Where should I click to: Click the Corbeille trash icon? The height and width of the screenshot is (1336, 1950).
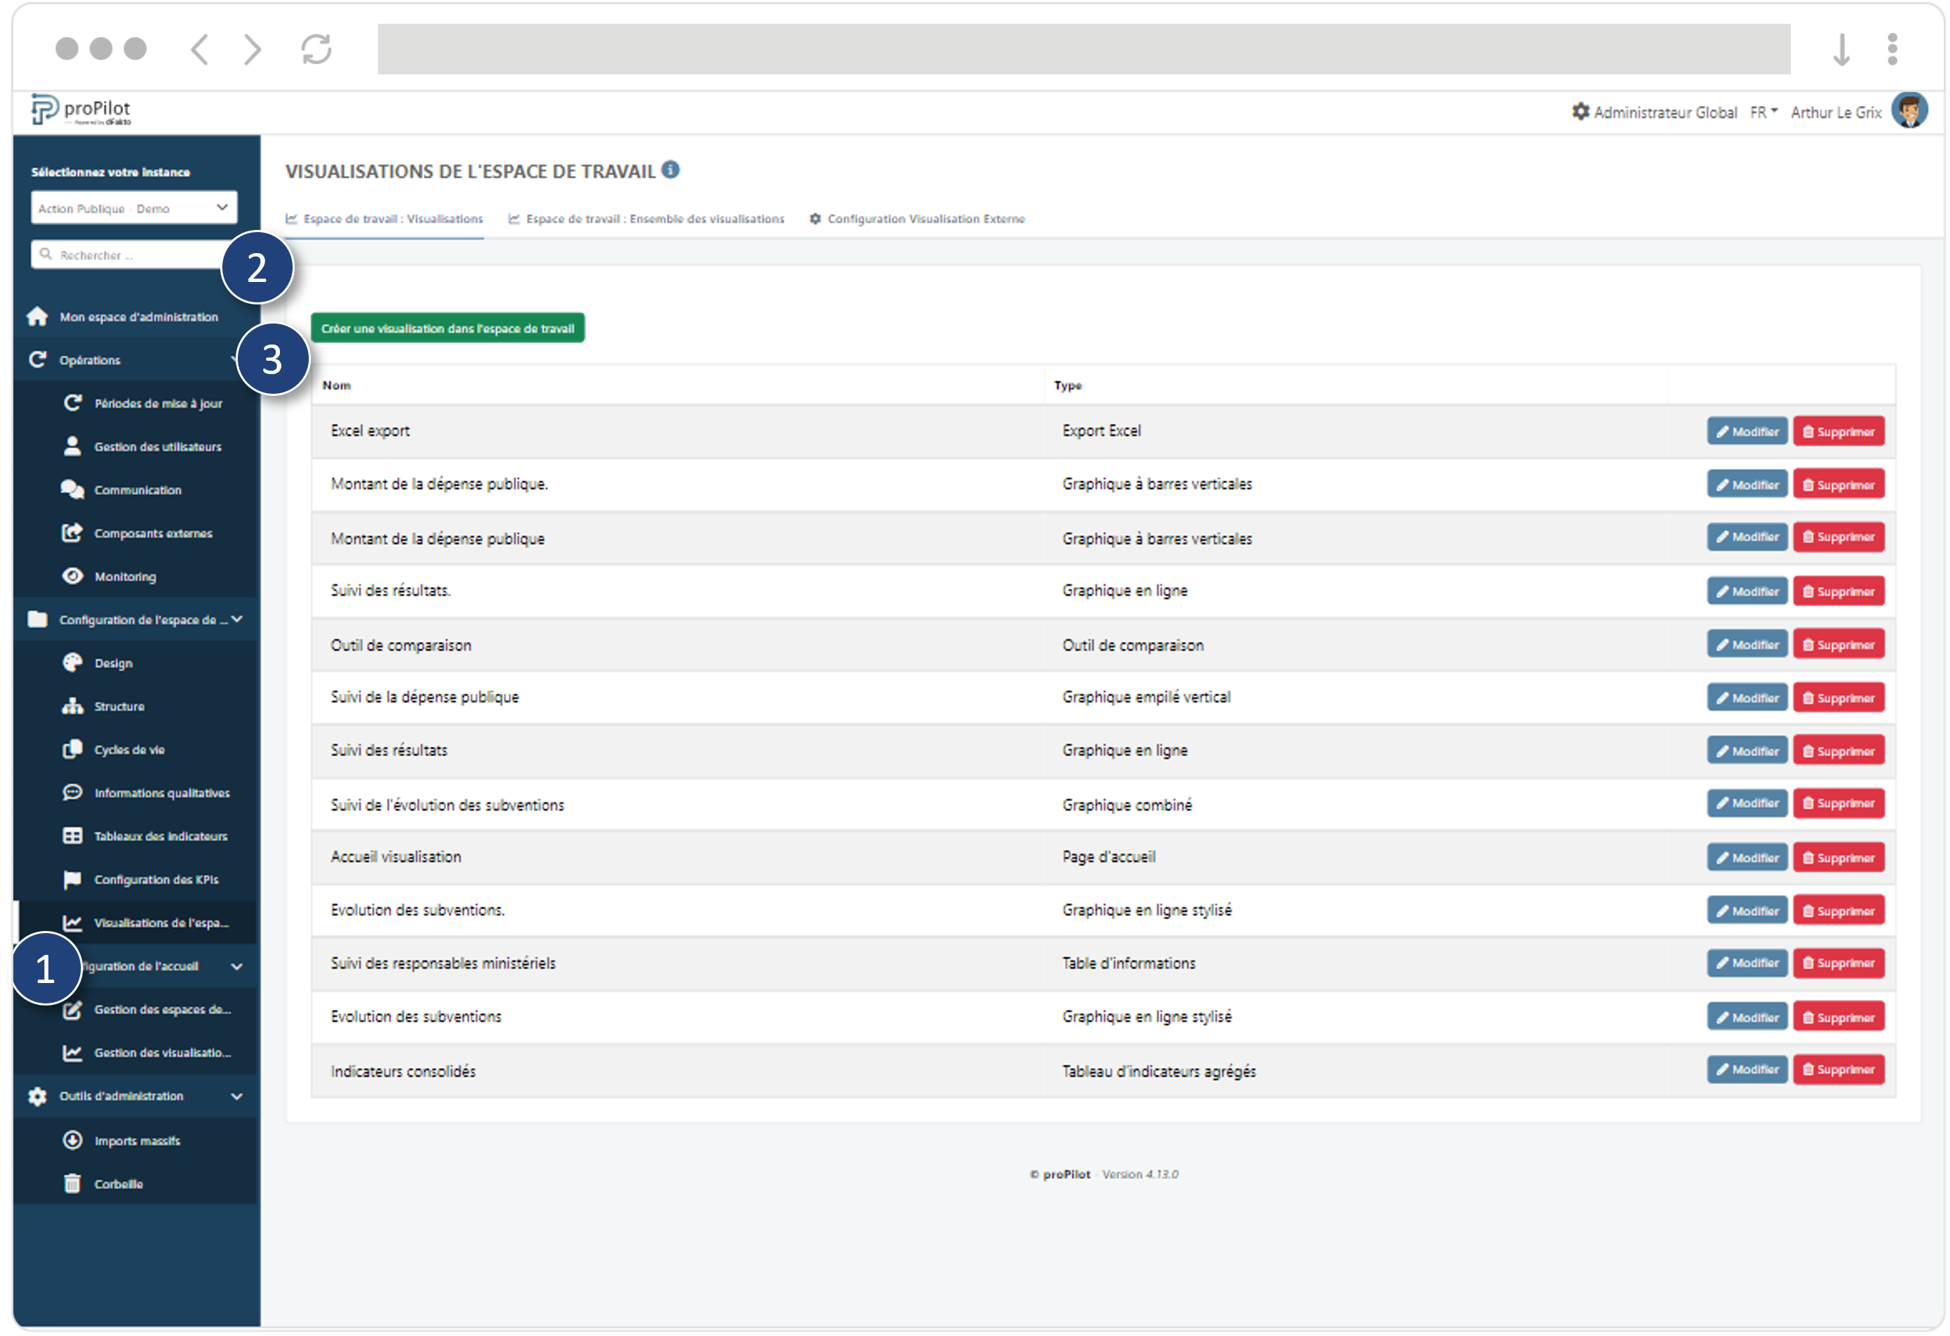tap(73, 1183)
